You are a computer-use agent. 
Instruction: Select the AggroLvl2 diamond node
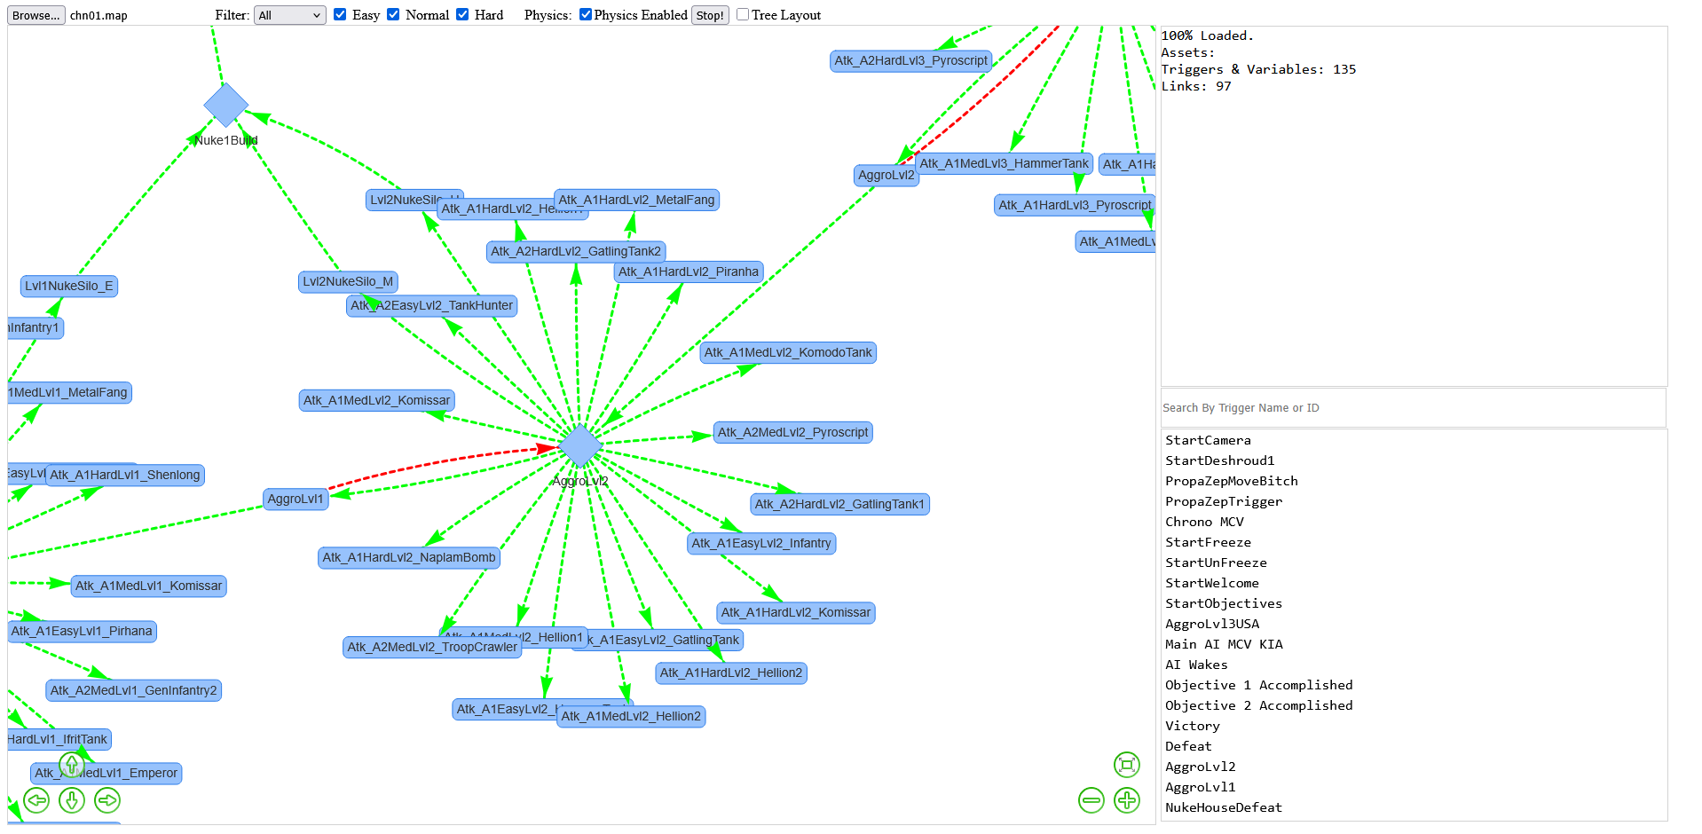click(x=580, y=445)
